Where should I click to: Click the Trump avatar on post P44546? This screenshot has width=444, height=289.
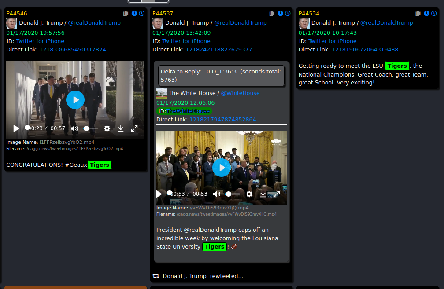[x=11, y=23]
